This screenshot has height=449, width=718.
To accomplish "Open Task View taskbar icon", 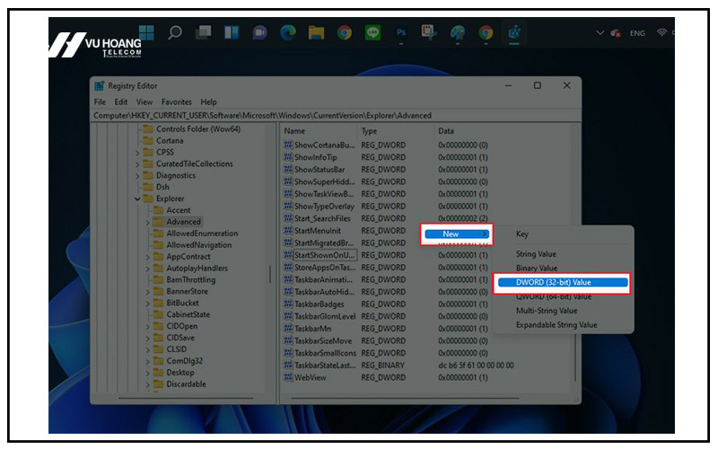I will tap(204, 32).
